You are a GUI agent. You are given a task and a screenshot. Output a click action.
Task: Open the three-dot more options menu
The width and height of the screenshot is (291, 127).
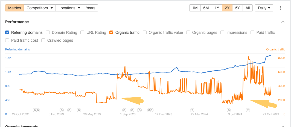[x=280, y=8]
